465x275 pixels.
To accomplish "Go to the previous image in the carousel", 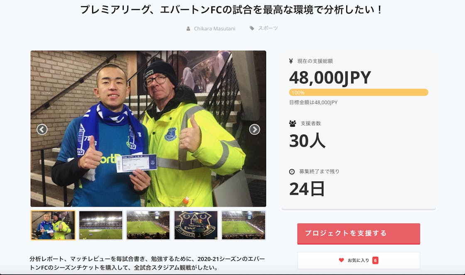I will pyautogui.click(x=42, y=130).
